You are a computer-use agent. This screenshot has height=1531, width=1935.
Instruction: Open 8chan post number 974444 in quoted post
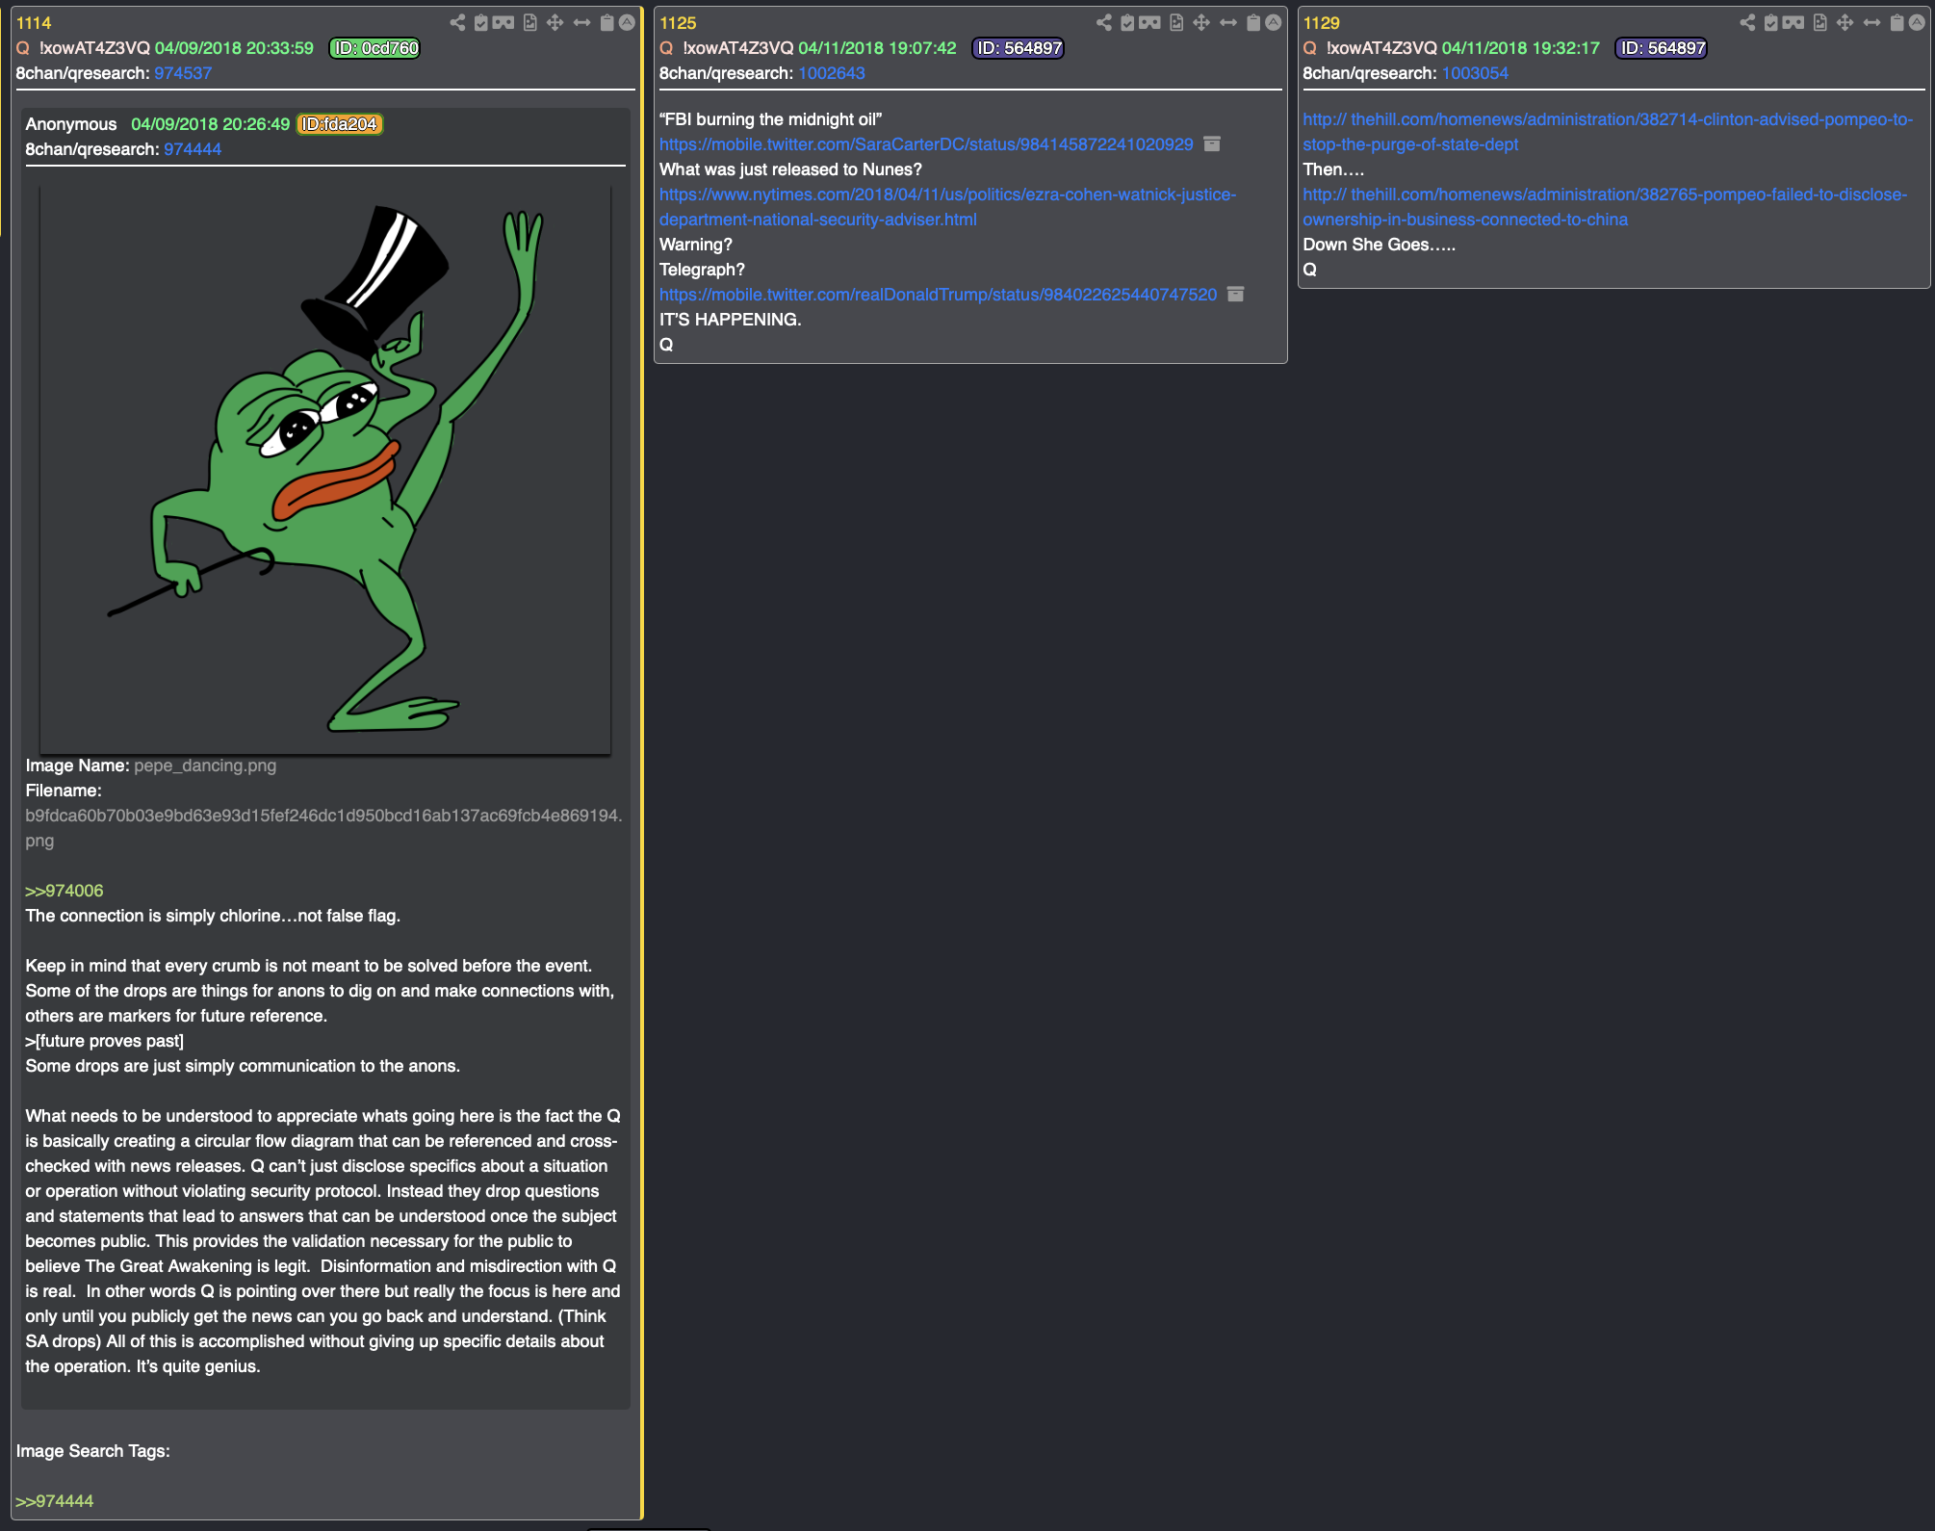(193, 149)
